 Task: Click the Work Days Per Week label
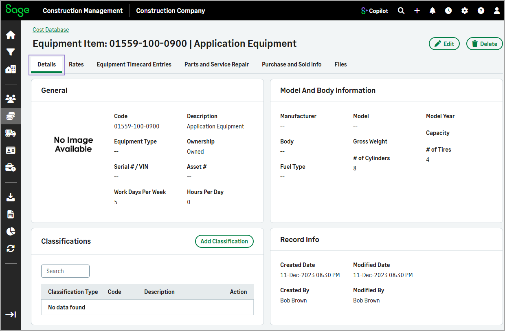pos(140,192)
